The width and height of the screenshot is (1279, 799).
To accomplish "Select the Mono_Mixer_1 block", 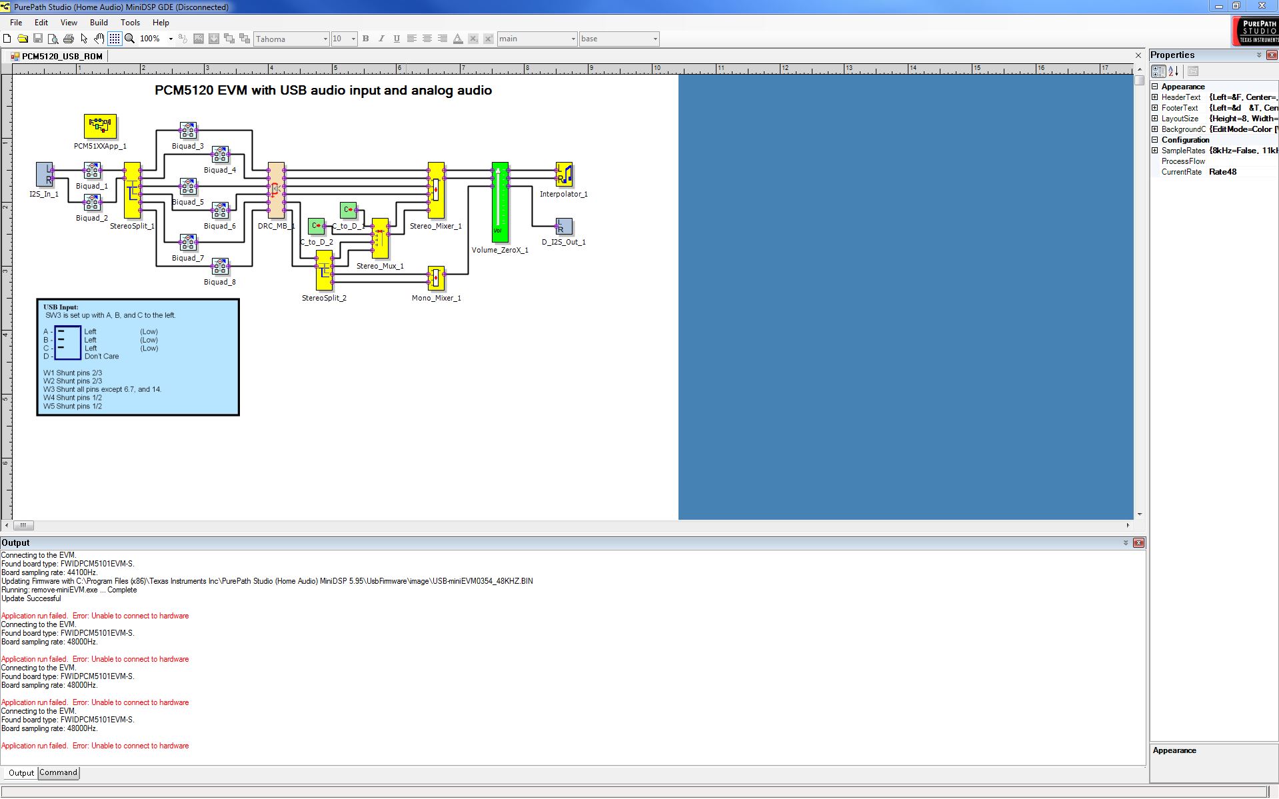I will point(436,278).
